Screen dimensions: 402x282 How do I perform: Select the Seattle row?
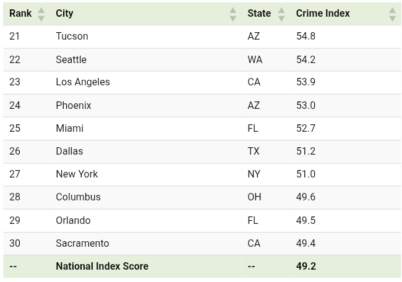point(71,59)
